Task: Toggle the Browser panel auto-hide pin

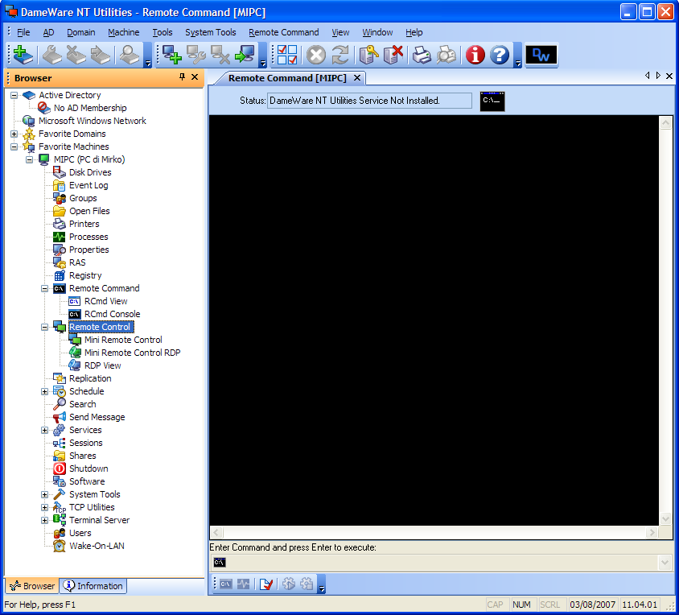Action: pyautogui.click(x=182, y=77)
